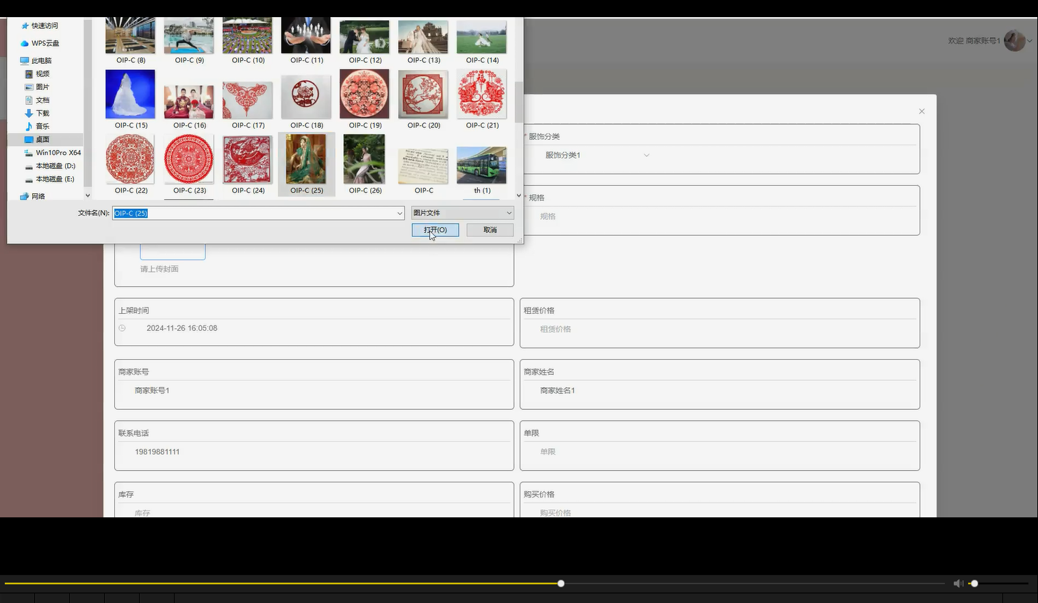Screen dimensions: 1038x603
Task: Mute the video player volume icon
Action: (958, 583)
